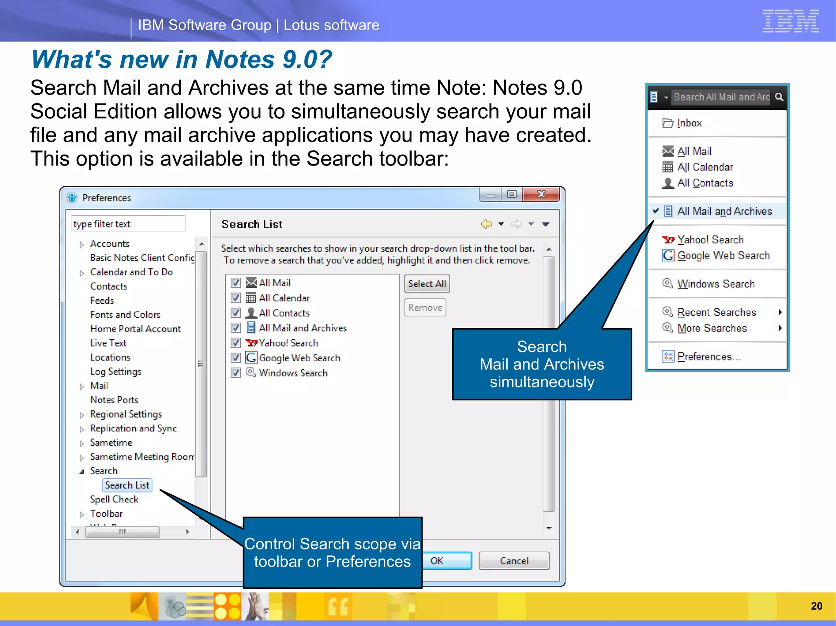Image resolution: width=836 pixels, height=626 pixels.
Task: Expand the Calendar and To Do node
Action: pyautogui.click(x=82, y=273)
